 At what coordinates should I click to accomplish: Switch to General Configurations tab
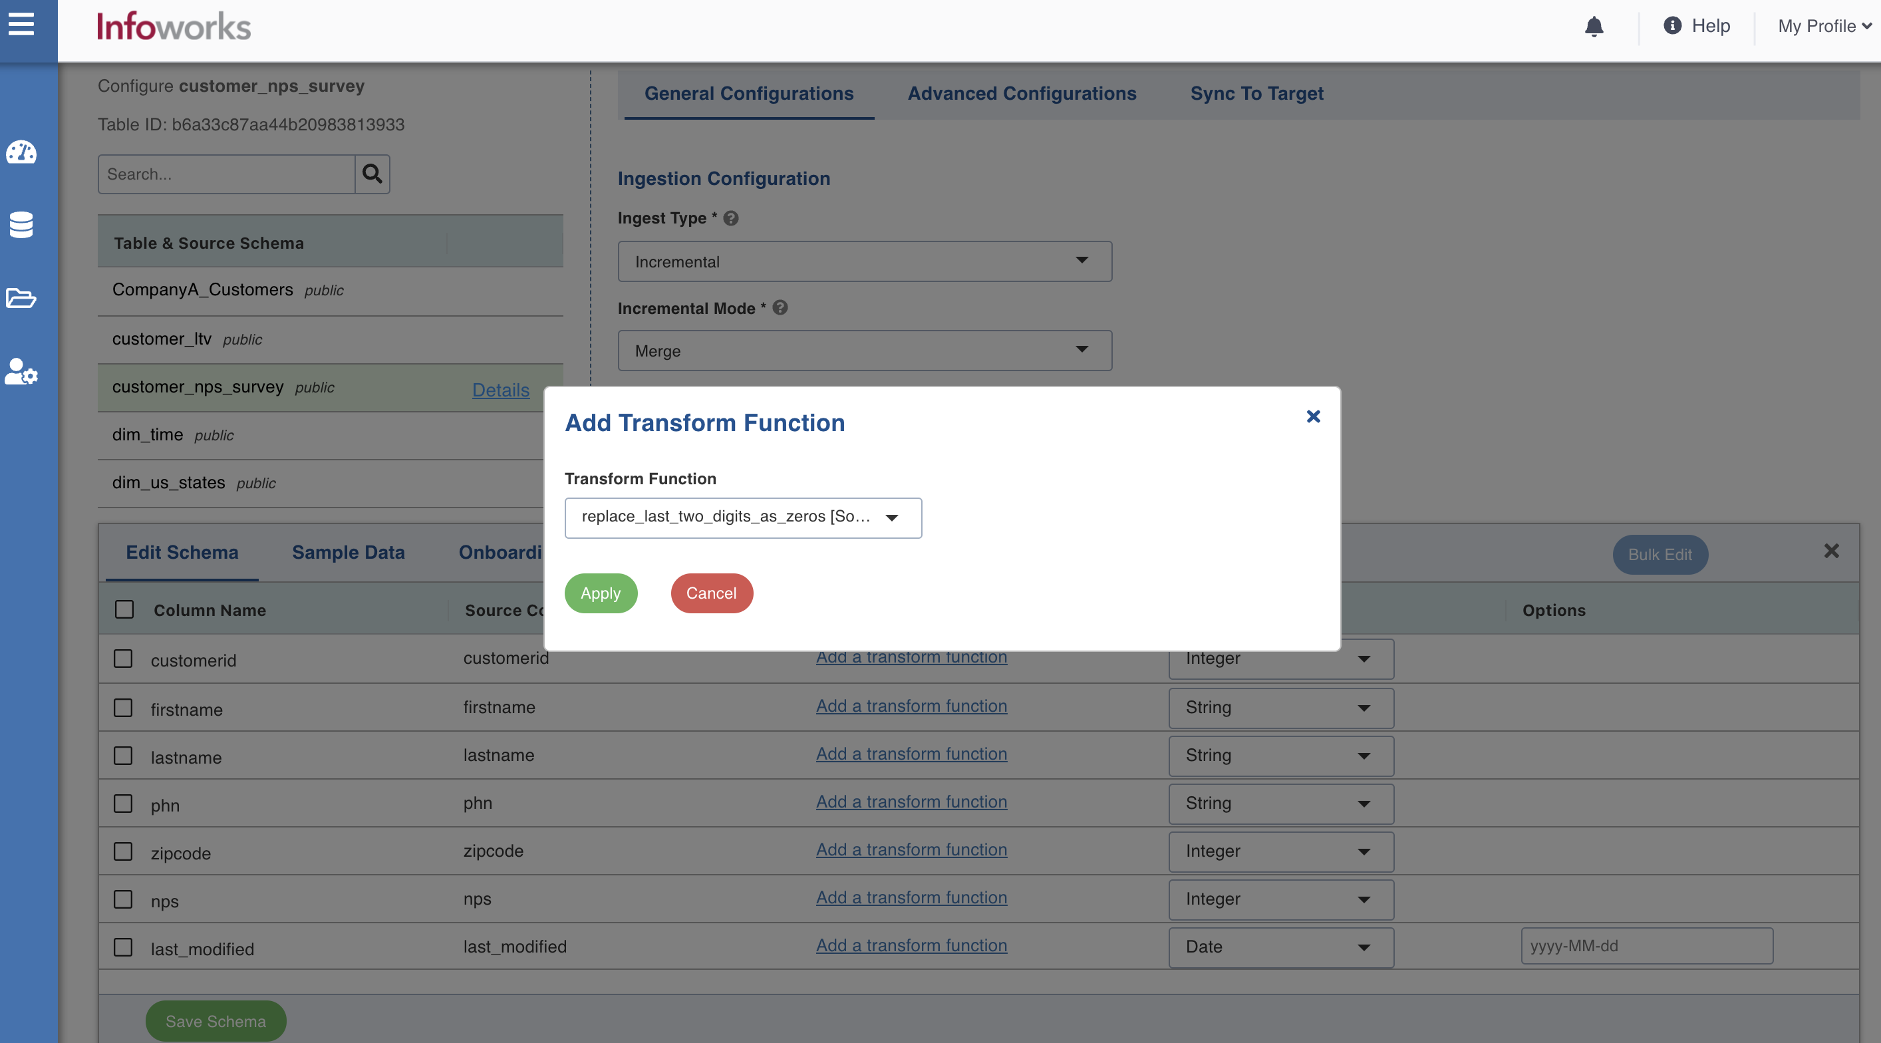748,94
